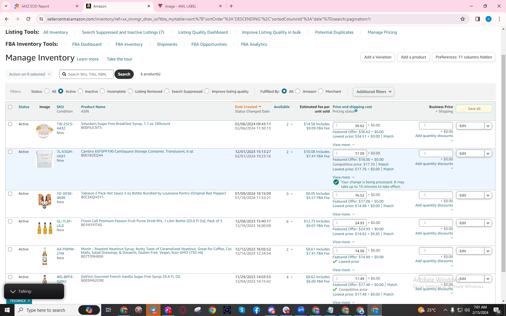Select Merchant under Fulfilled By

pyautogui.click(x=321, y=91)
